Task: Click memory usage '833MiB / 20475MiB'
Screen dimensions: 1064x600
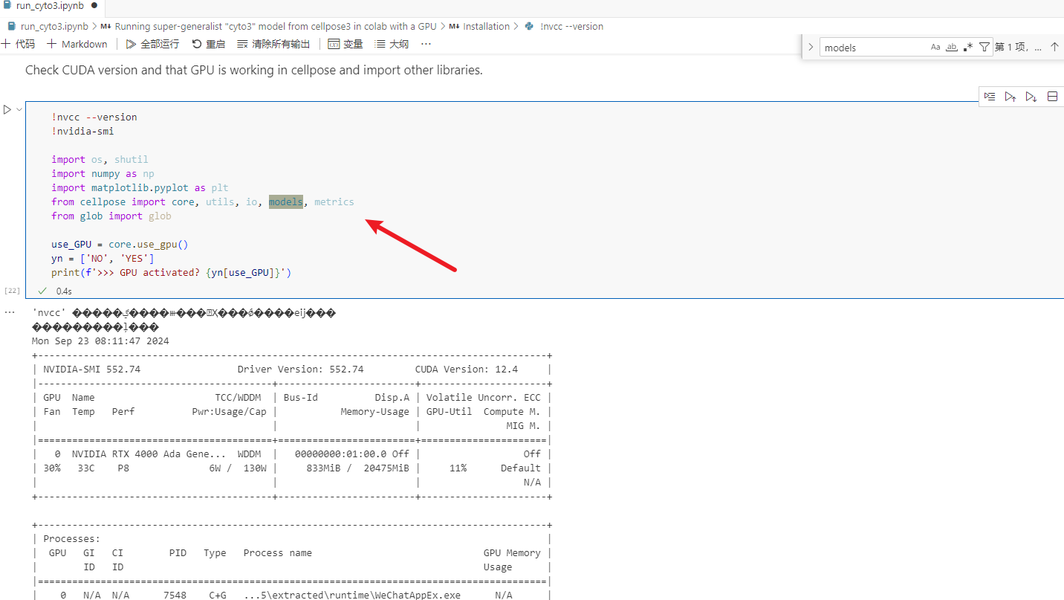Action: tap(357, 468)
